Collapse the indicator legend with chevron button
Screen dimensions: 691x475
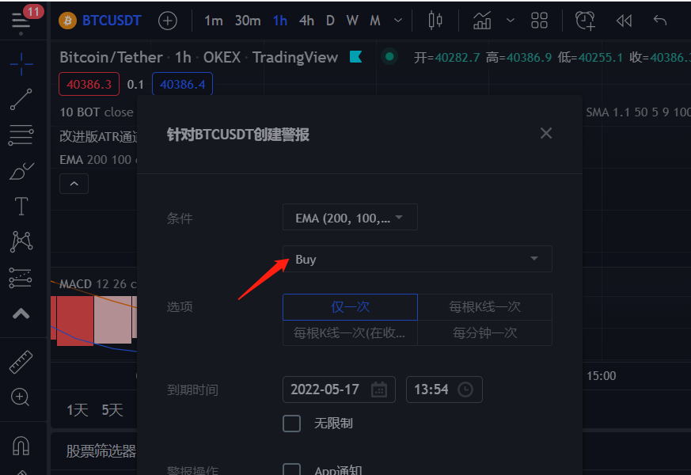click(x=74, y=184)
